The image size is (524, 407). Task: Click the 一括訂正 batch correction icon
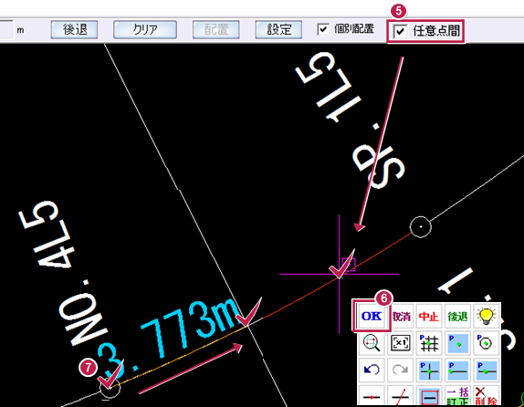[457, 396]
